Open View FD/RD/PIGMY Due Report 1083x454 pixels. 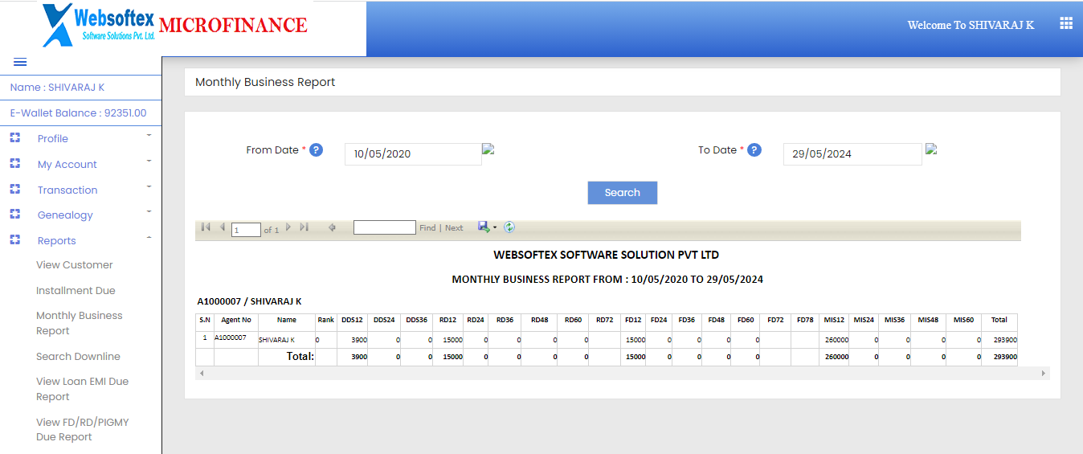(82, 429)
